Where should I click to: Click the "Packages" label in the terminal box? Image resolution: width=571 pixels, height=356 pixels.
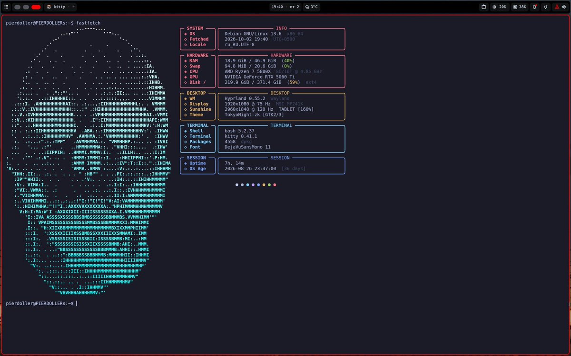(x=200, y=142)
